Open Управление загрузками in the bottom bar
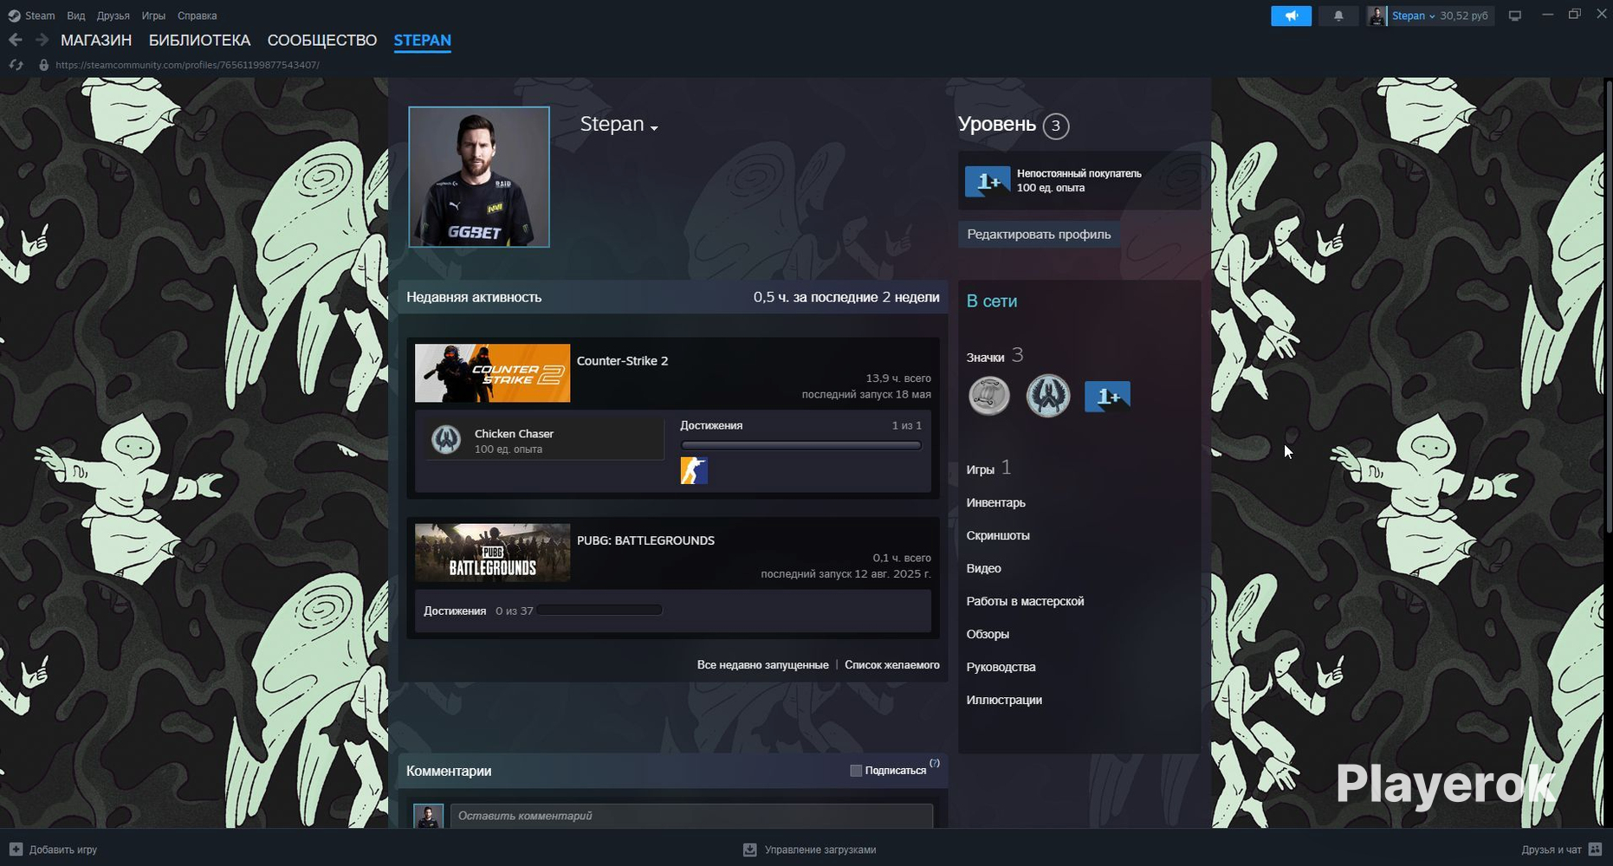Image resolution: width=1613 pixels, height=866 pixels. pyautogui.click(x=810, y=850)
